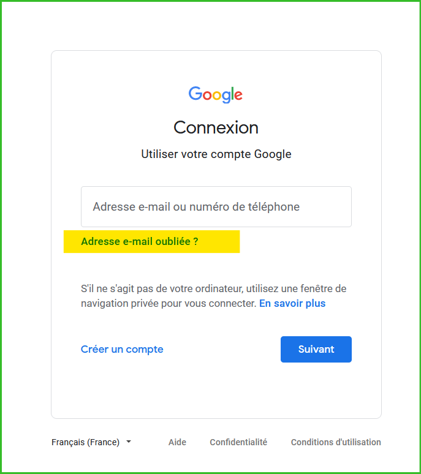Open the "Adresse e-mail oubliée ?" link

point(140,241)
